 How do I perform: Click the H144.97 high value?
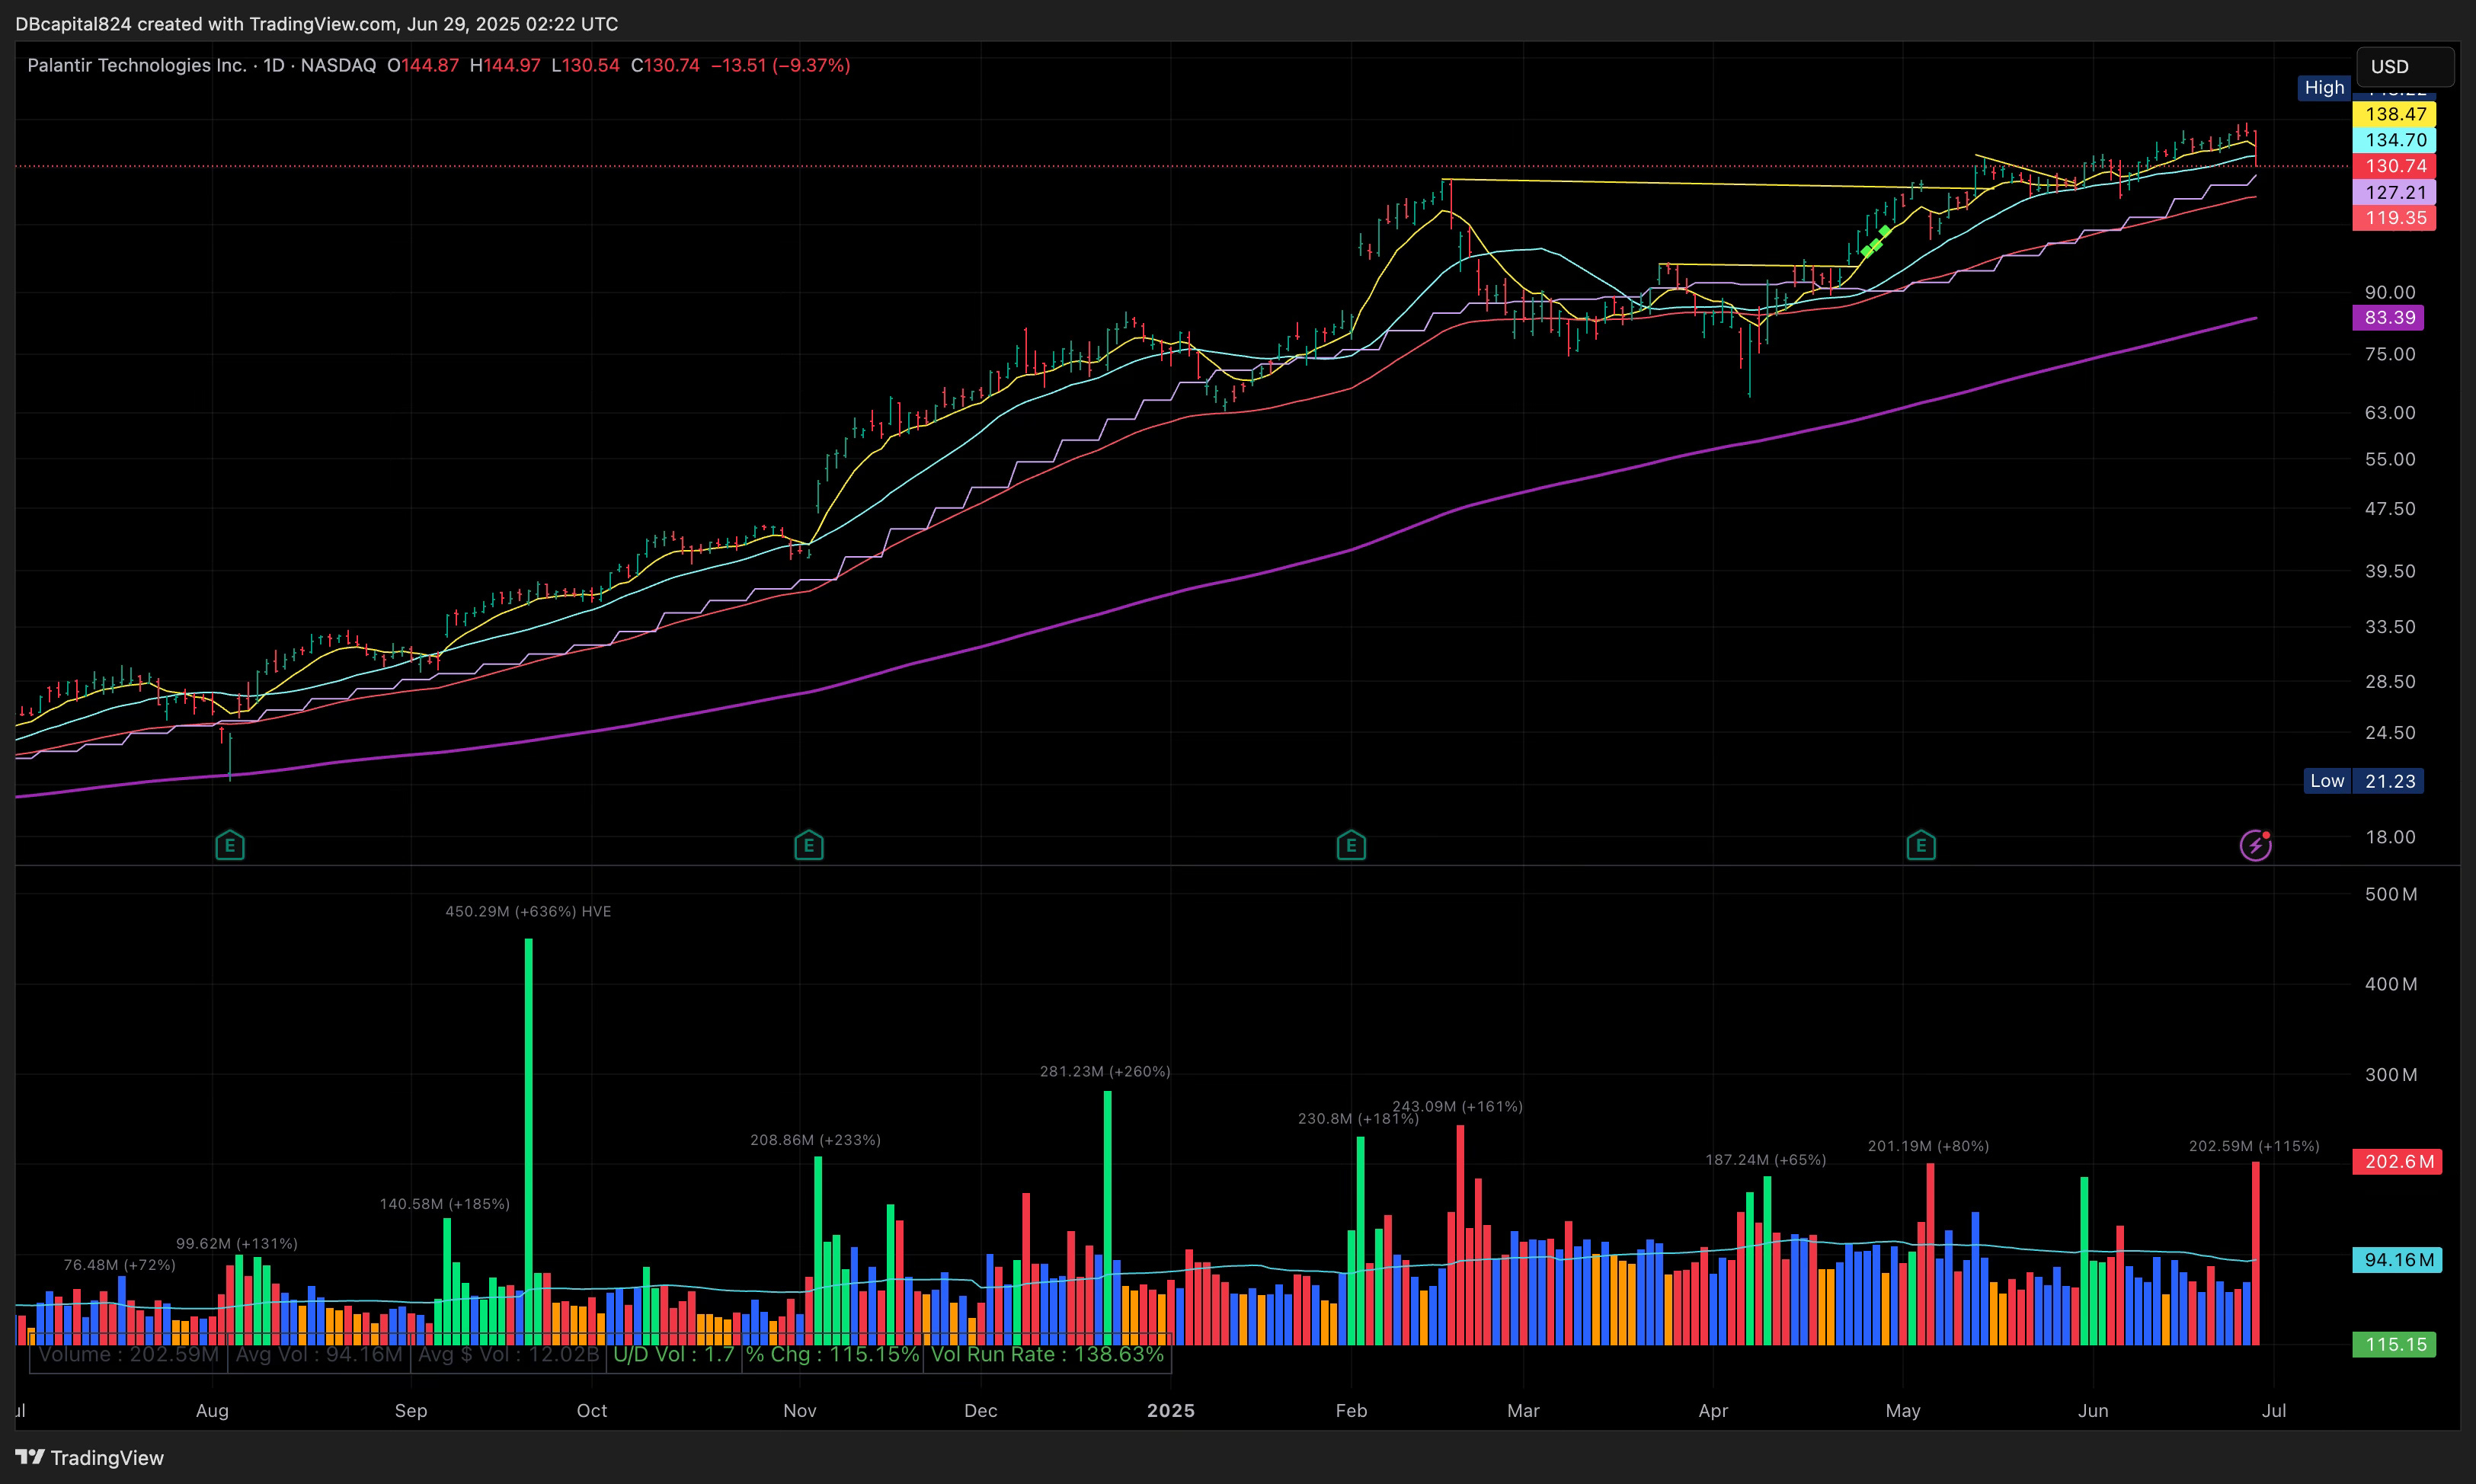click(x=505, y=65)
